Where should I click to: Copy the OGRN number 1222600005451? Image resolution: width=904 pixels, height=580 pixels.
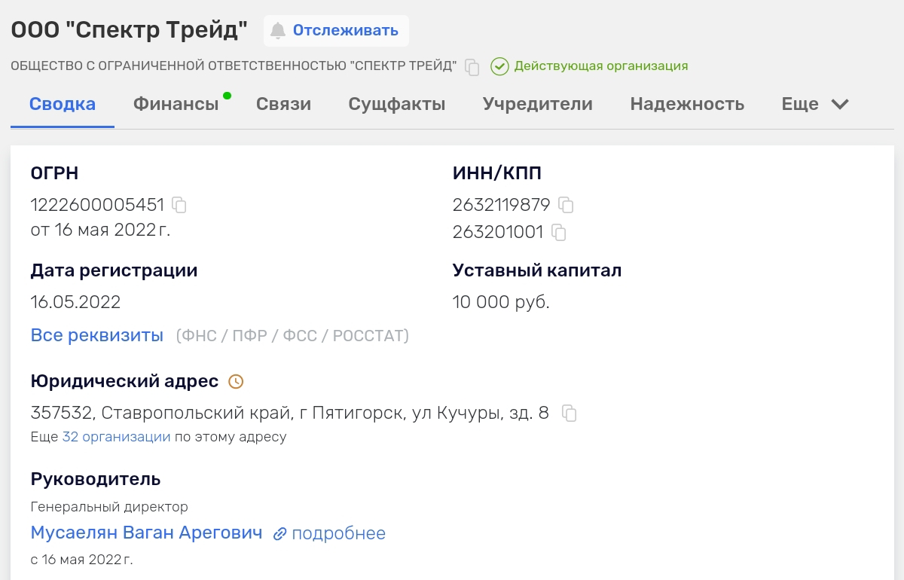click(179, 205)
